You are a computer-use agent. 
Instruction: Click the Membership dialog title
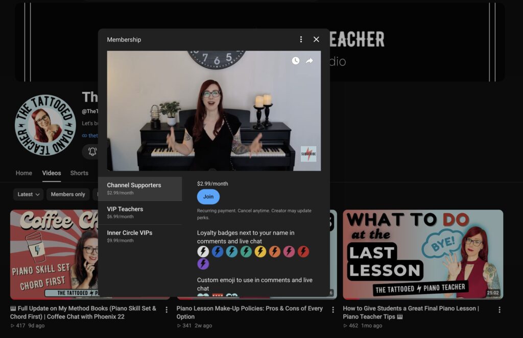point(124,40)
